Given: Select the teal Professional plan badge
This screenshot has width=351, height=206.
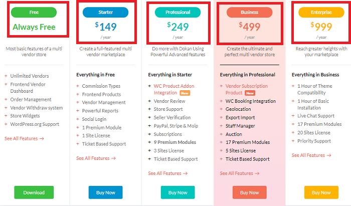Looking at the screenshot, I should 178,13.
